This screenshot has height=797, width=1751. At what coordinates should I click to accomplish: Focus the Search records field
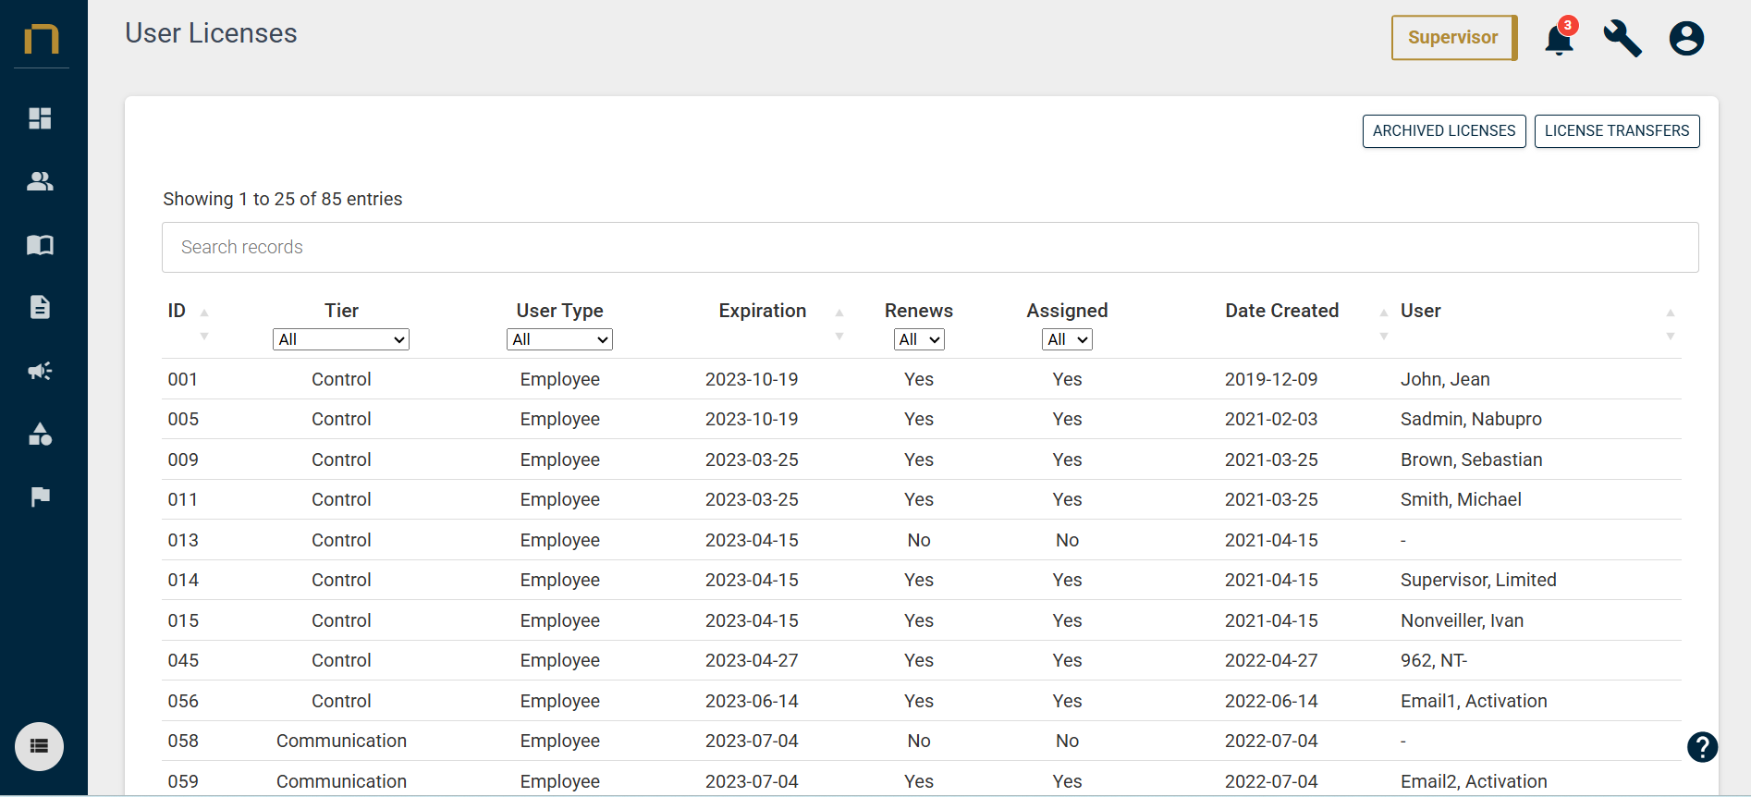coord(930,247)
